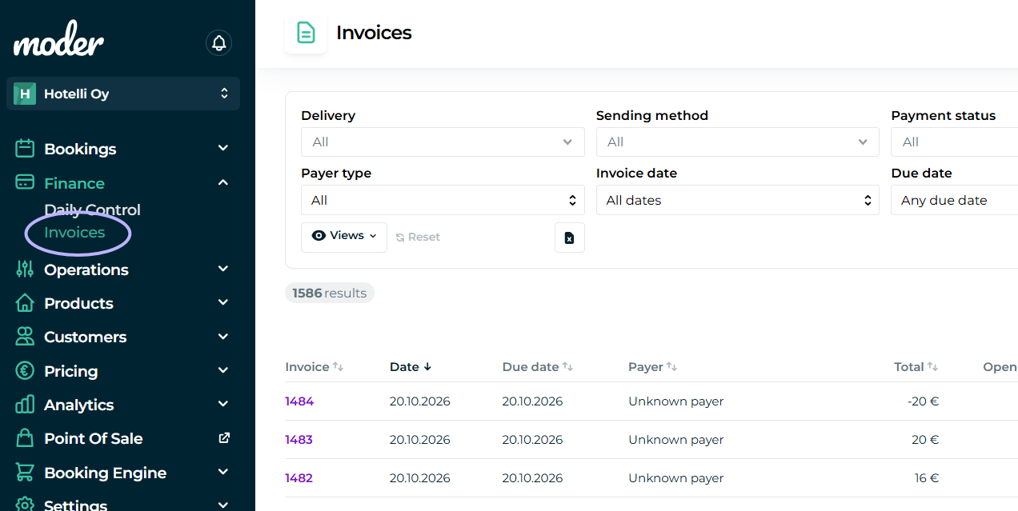Screen dimensions: 1018x511
Task: Reset the invoice filters
Action: click(418, 238)
